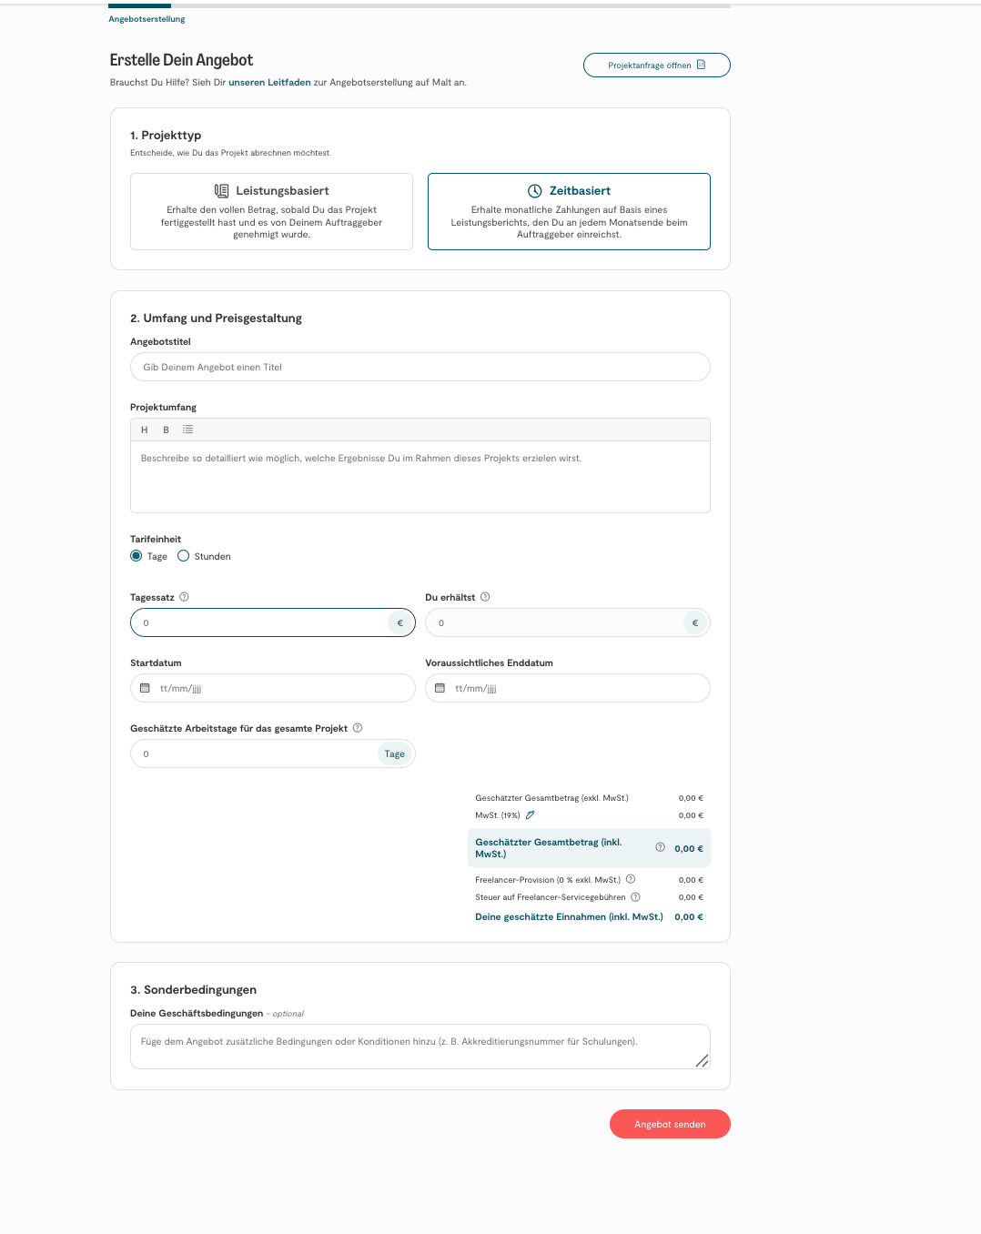Click the help icon beside Du erhältst
Screen dimensions: 981x1234
(485, 597)
